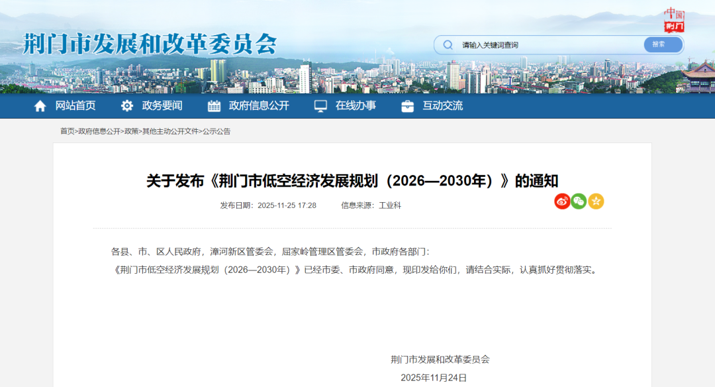Open the 互动交流 menu item
Screen dimensions: 715x387
tap(444, 105)
